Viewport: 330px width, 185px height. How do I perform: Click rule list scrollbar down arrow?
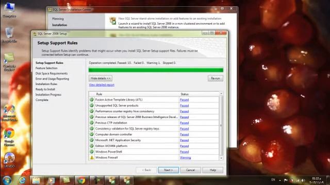coord(221,158)
